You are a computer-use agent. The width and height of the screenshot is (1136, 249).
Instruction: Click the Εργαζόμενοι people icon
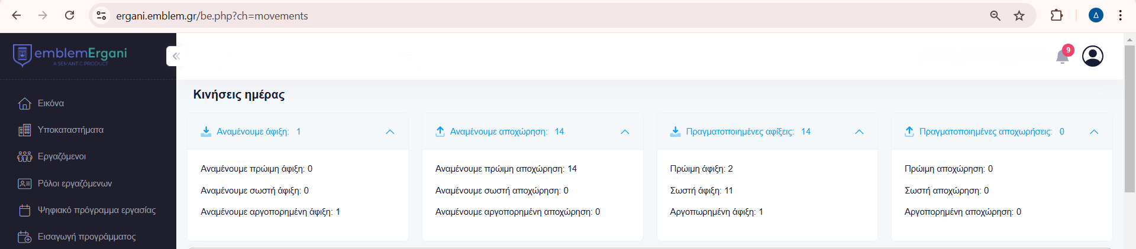point(24,157)
